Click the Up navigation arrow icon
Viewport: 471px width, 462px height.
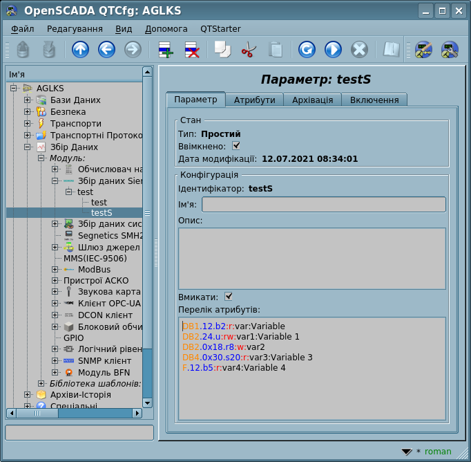tap(81, 50)
